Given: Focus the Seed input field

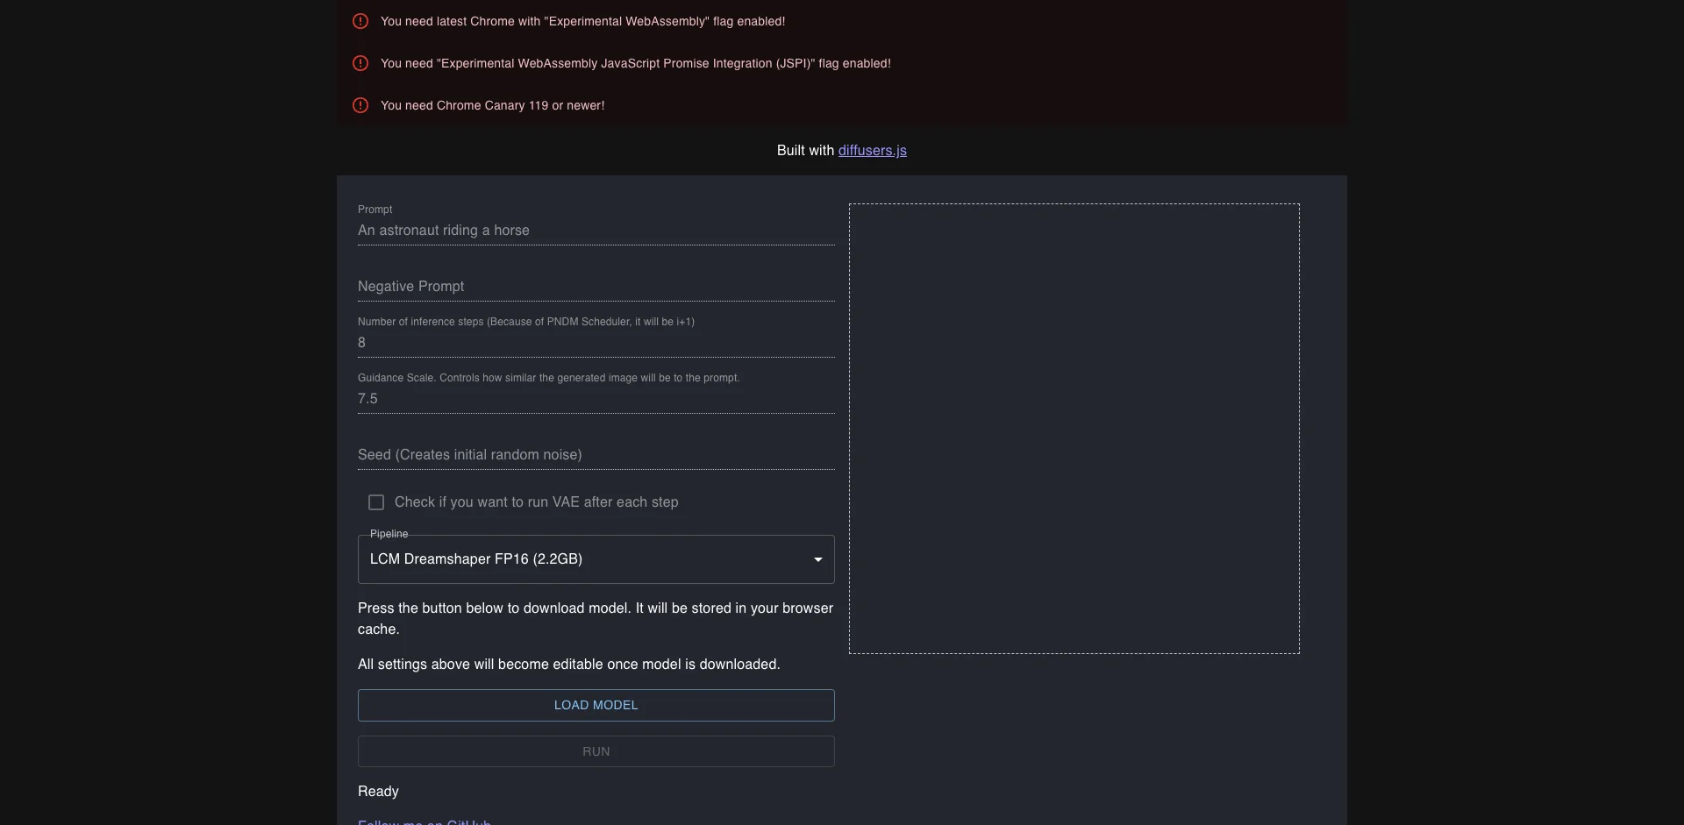Looking at the screenshot, I should (596, 455).
